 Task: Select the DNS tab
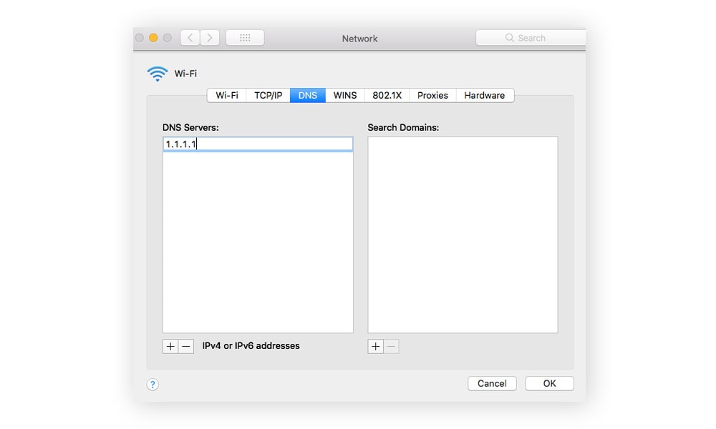point(308,95)
